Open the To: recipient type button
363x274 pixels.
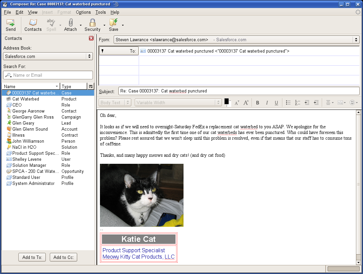pyautogui.click(x=119, y=51)
